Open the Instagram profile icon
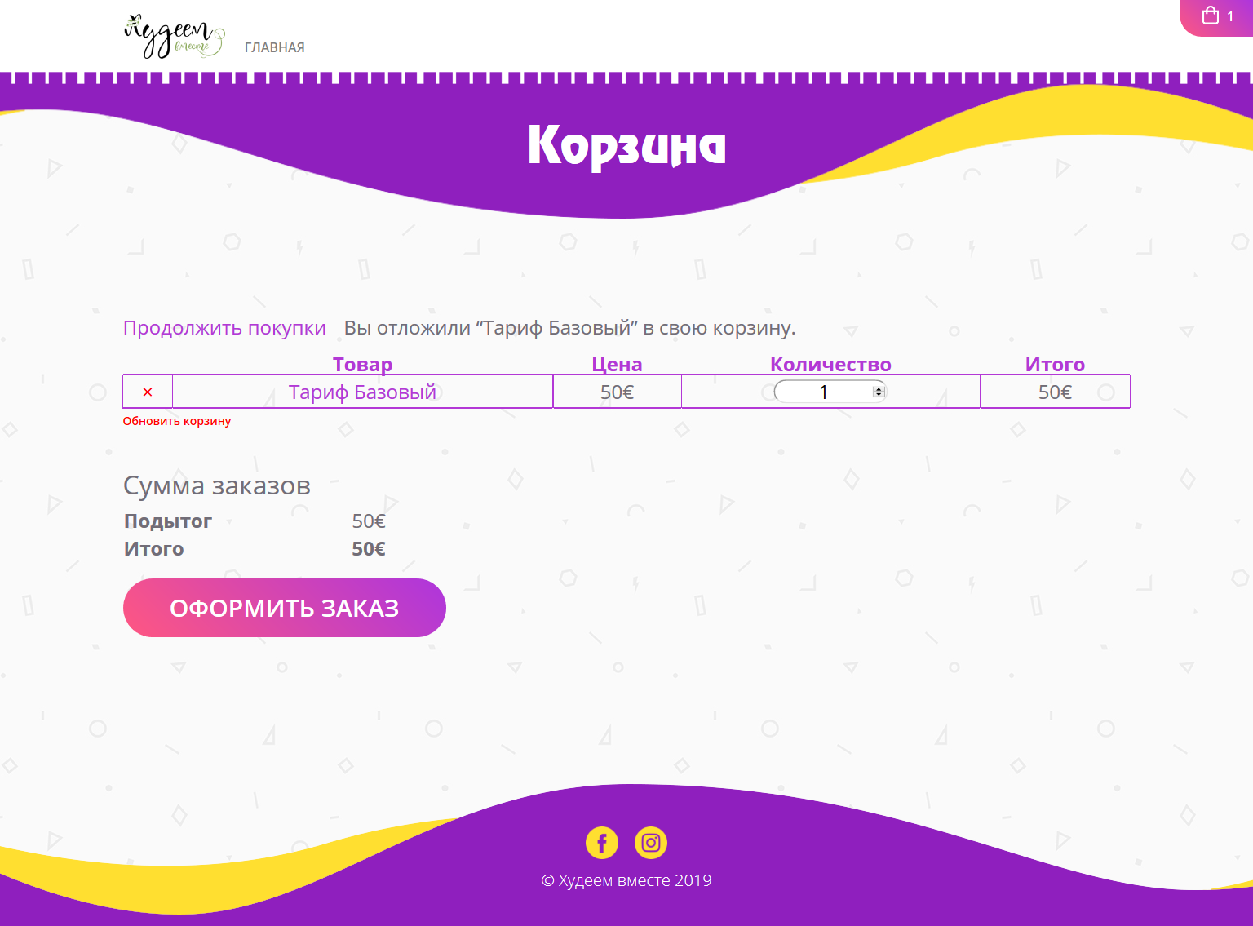1253x926 pixels. coord(651,843)
